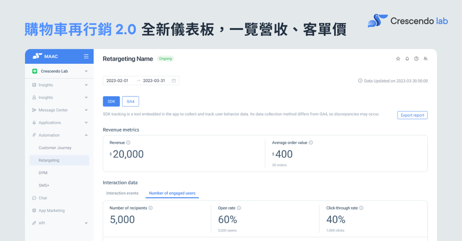Image resolution: width=462 pixels, height=241 pixels.
Task: Click the end date 2023-03-31 field
Action: [x=154, y=81]
